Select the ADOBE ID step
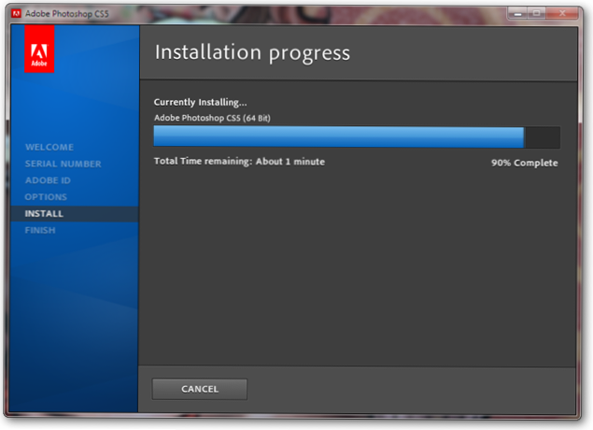The height and width of the screenshot is (430, 593). 48,180
